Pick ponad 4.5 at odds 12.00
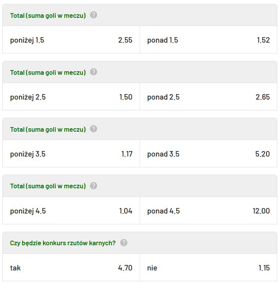This screenshot has height=284, width=280. coord(208,211)
